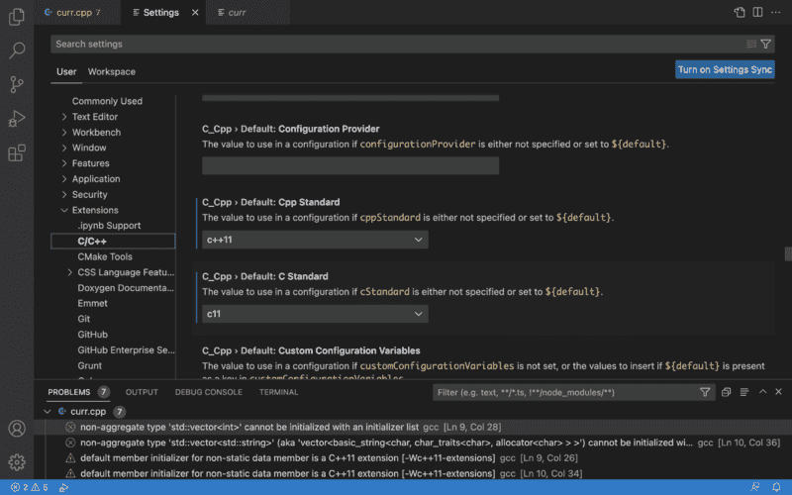The height and width of the screenshot is (495, 792).
Task: Open the Extensions view
Action: [x=17, y=153]
